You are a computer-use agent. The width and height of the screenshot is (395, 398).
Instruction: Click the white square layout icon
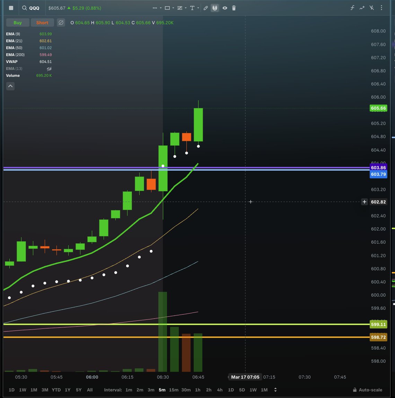11,8
